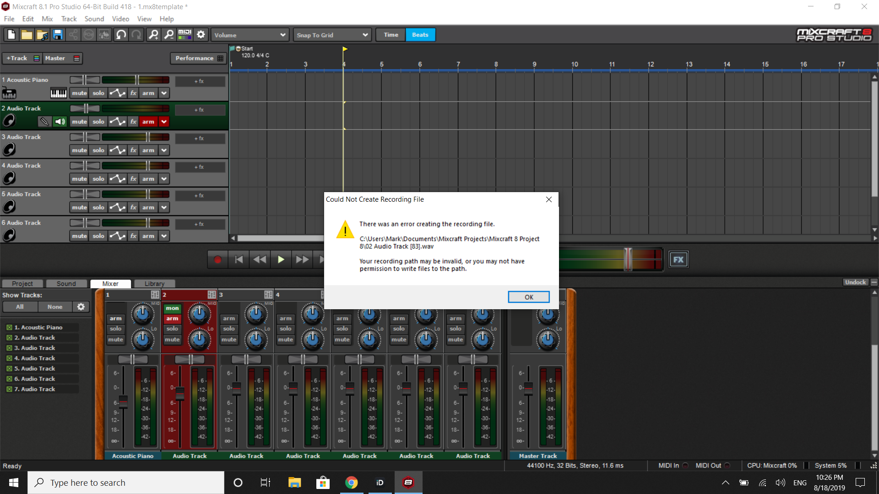Click the burn CD icon in the toolbar
Screen dimensions: 879x494
89,35
